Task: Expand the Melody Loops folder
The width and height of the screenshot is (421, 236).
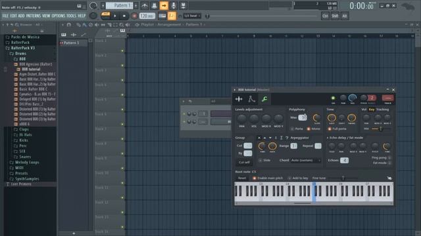Action: 27,163
